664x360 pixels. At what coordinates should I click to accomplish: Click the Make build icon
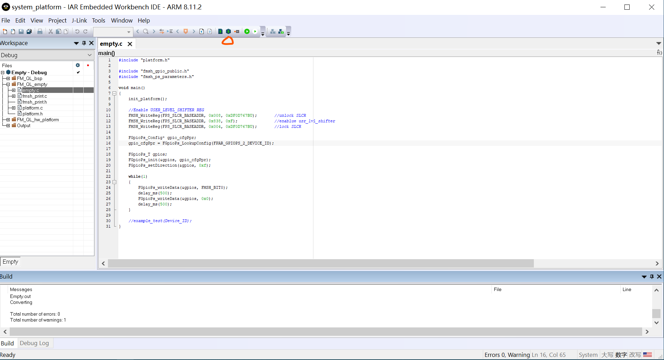coord(228,32)
